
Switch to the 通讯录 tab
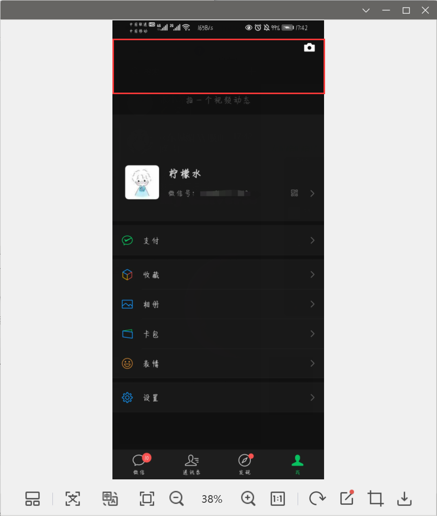[191, 464]
